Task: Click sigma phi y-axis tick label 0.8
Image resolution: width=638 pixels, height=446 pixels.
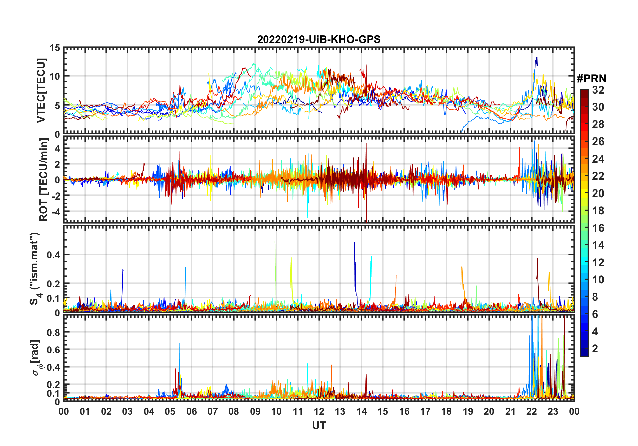Action: click(53, 332)
